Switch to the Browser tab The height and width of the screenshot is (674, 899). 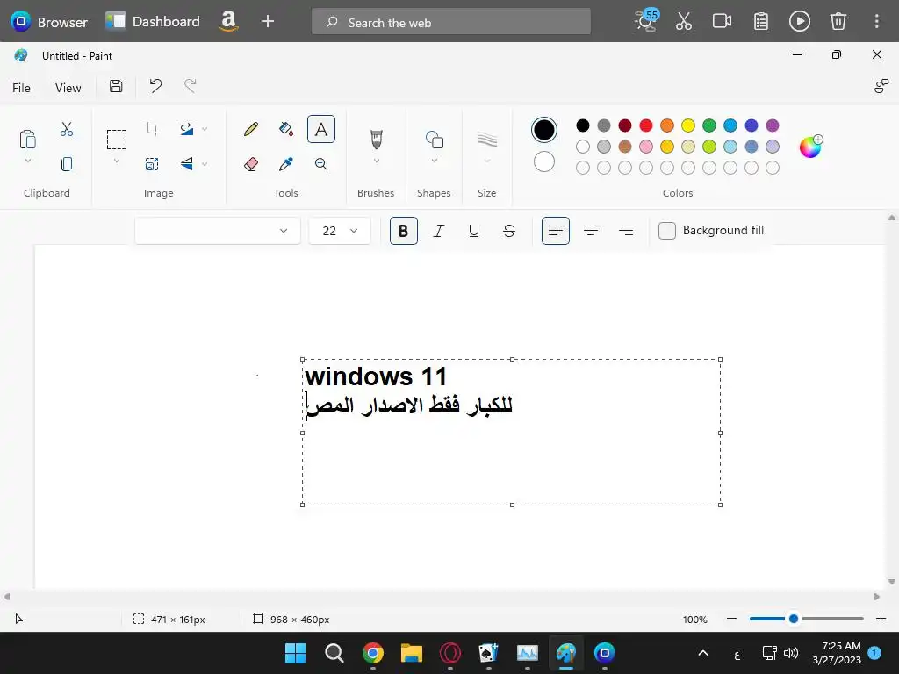point(49,22)
